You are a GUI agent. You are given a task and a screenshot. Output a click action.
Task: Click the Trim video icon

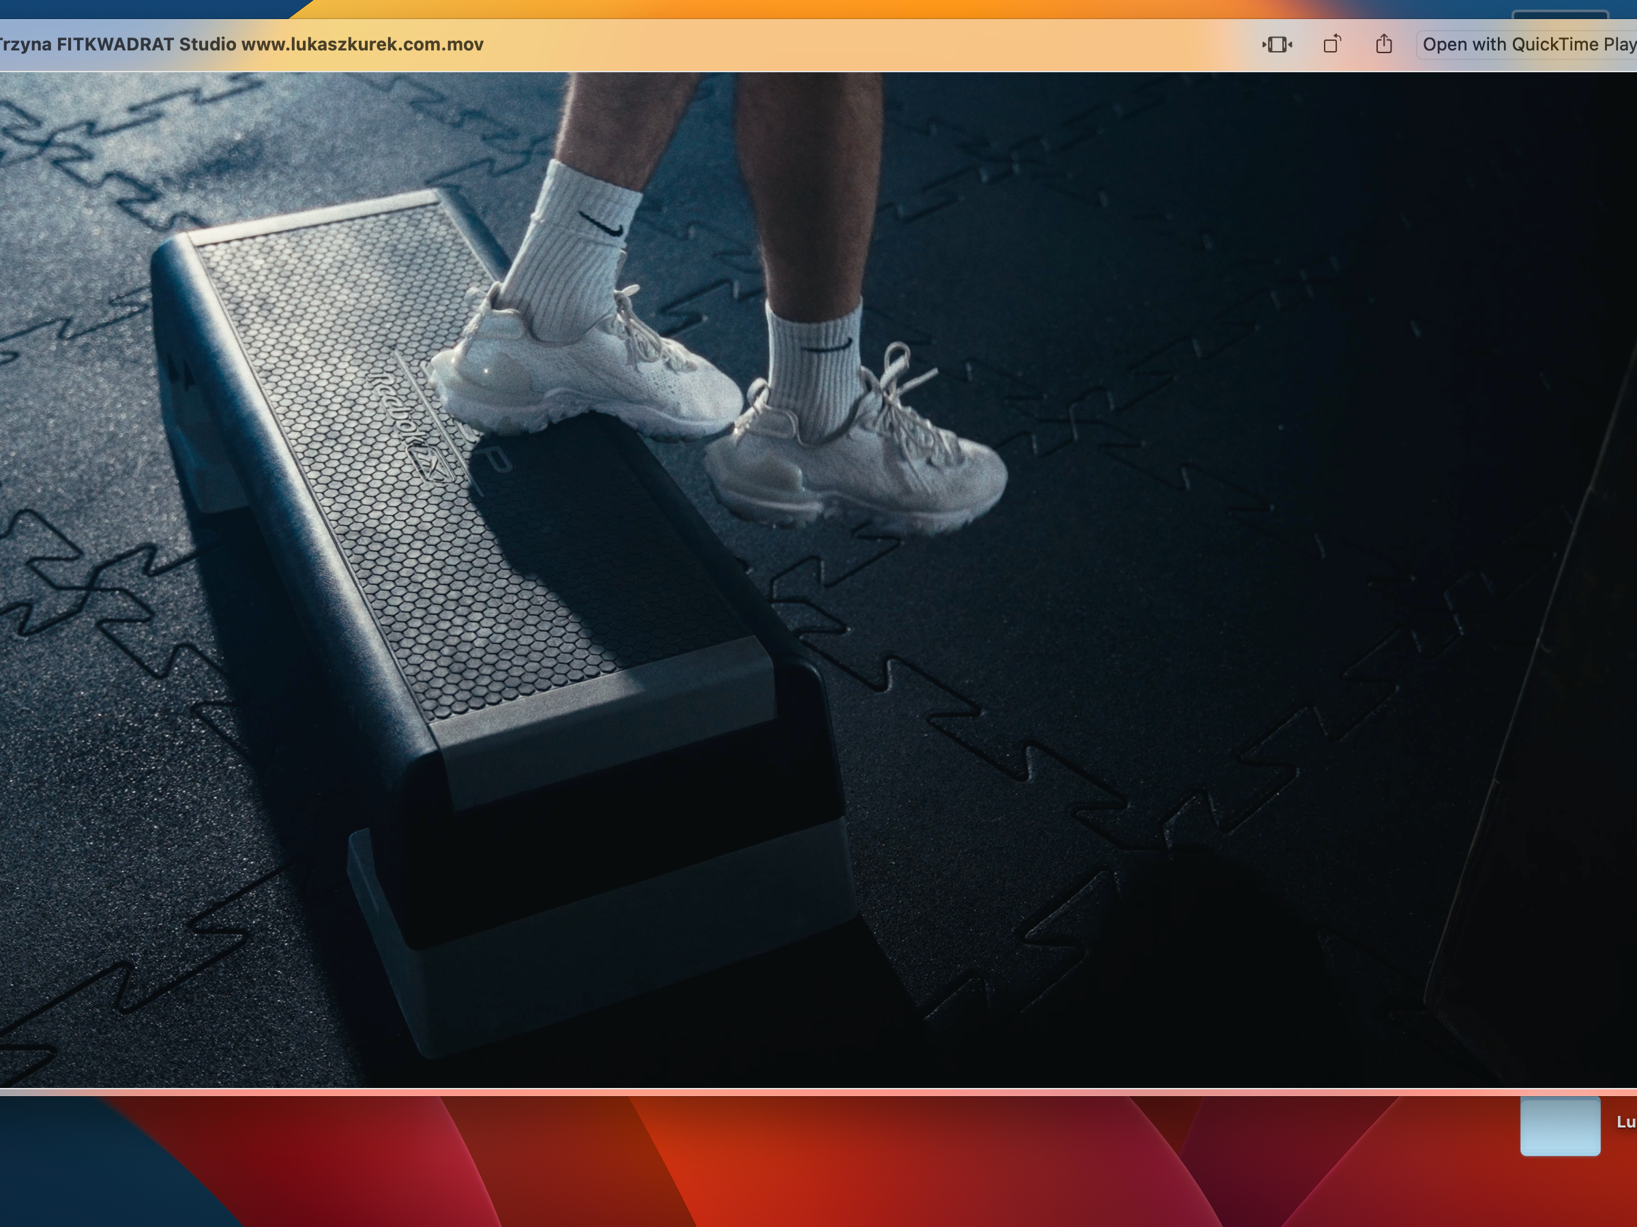[x=1277, y=44]
